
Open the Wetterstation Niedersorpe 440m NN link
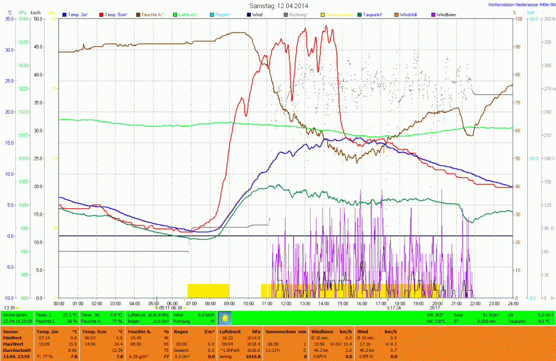click(x=520, y=5)
